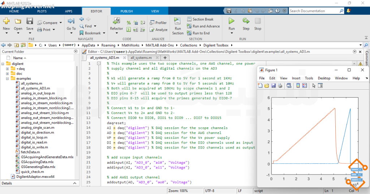Open the Run button dropdown arrow
The image size is (370, 194).
pyautogui.click(x=232, y=33)
